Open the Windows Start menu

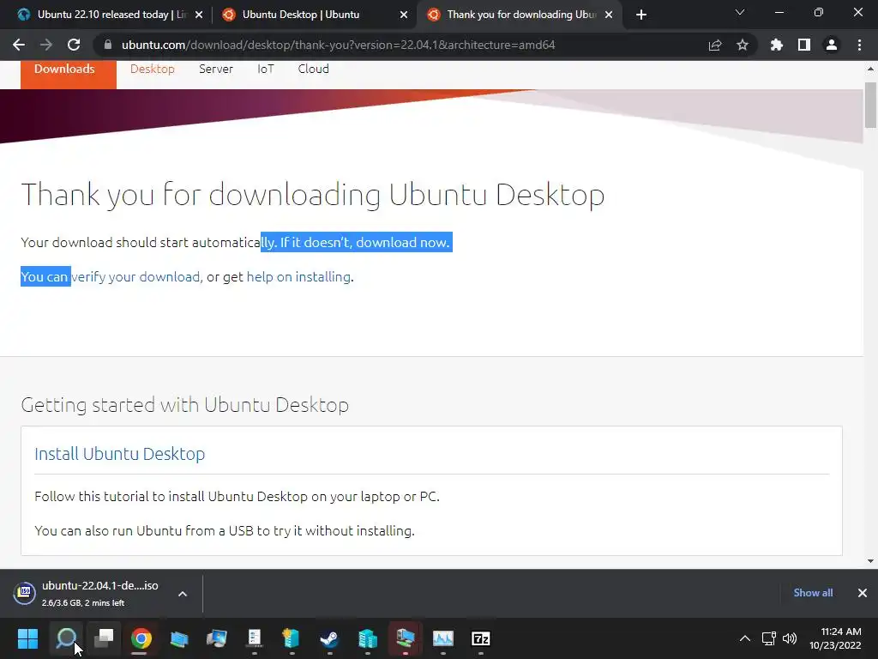tap(27, 638)
